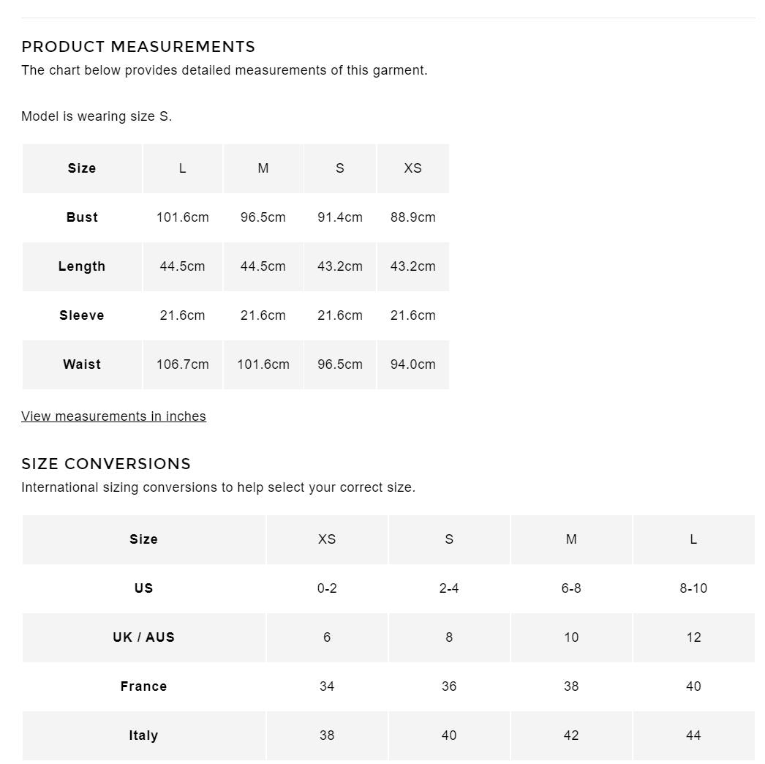765x764 pixels.
Task: Click the Length row label
Action: click(x=82, y=266)
